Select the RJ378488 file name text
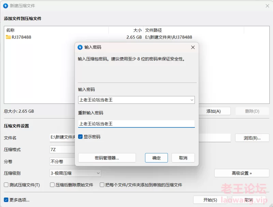The height and width of the screenshot is (207, 273). coord(21,37)
